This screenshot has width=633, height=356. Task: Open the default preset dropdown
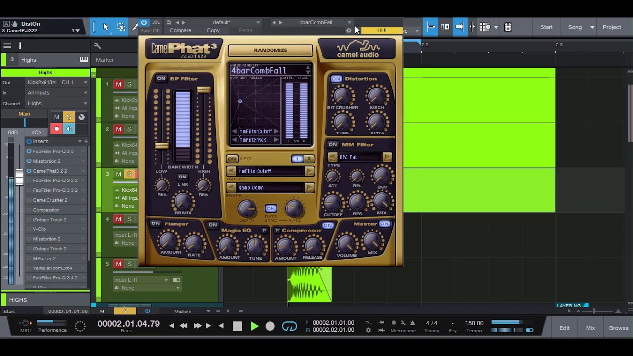point(258,22)
